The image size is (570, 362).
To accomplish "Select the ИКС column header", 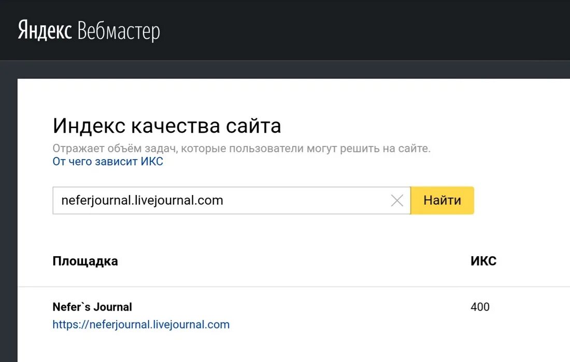I will (483, 261).
